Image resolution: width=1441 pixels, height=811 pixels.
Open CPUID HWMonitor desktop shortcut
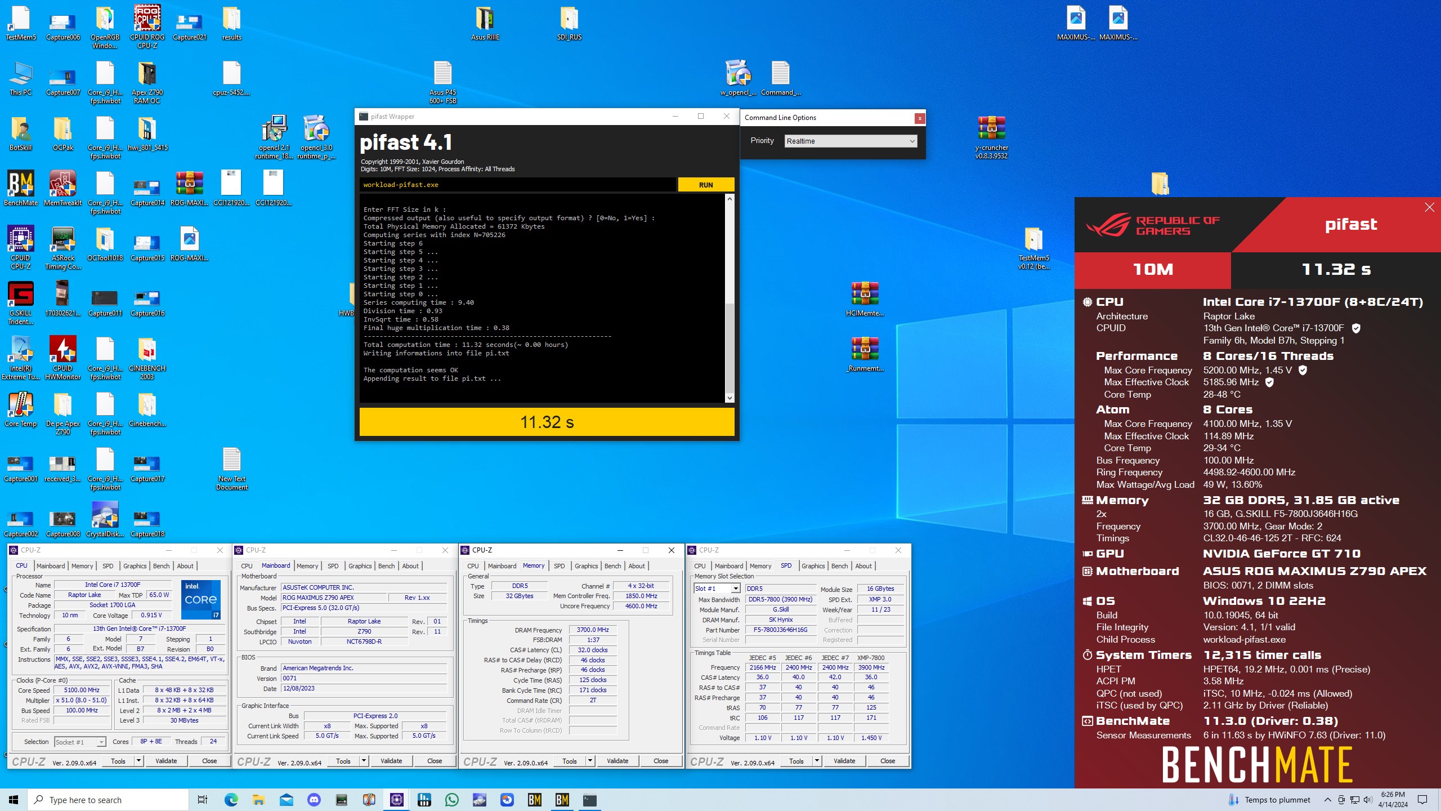point(62,358)
